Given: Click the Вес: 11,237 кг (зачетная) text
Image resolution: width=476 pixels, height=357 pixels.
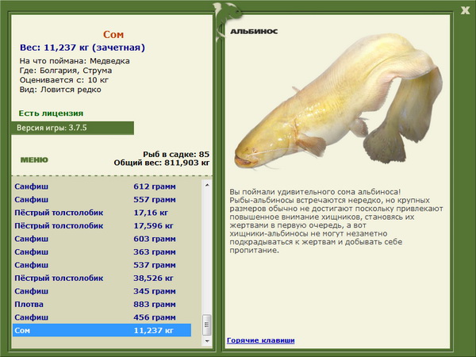Looking at the screenshot, I should click(x=83, y=48).
